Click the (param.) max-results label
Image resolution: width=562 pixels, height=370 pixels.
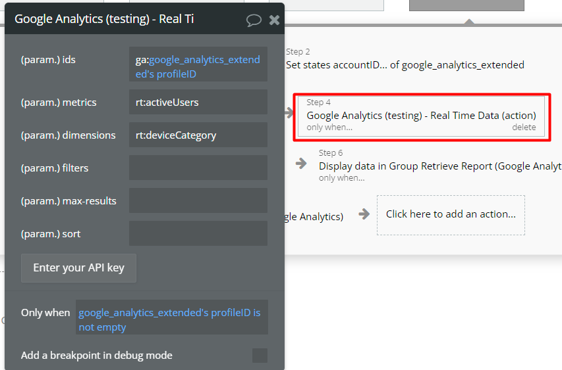point(69,201)
